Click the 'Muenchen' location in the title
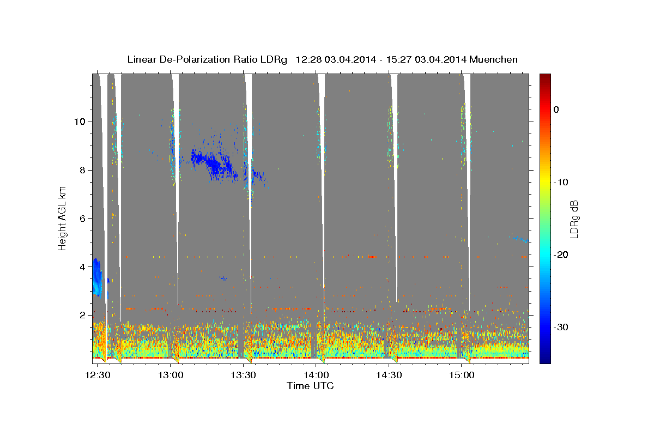The image size is (654, 436). pos(494,59)
